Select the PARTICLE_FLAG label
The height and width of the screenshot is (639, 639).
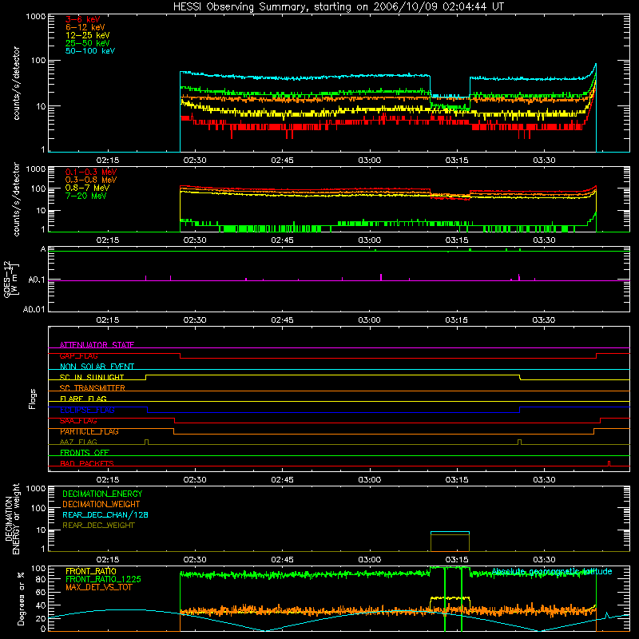pos(89,431)
